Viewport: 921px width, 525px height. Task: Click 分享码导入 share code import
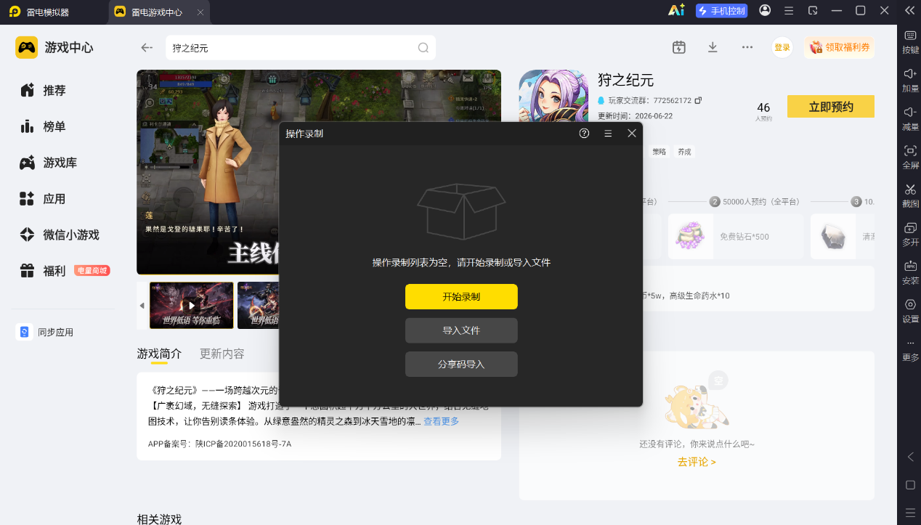(x=461, y=365)
